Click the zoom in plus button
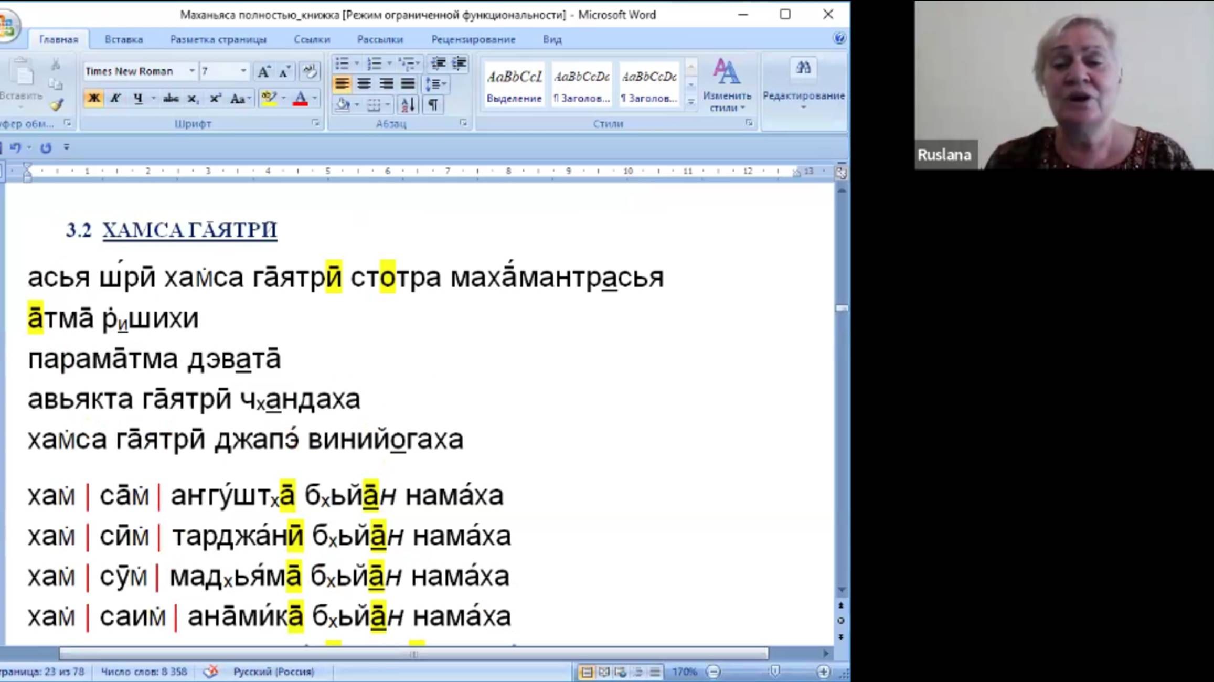Viewport: 1214px width, 682px height. tap(823, 672)
